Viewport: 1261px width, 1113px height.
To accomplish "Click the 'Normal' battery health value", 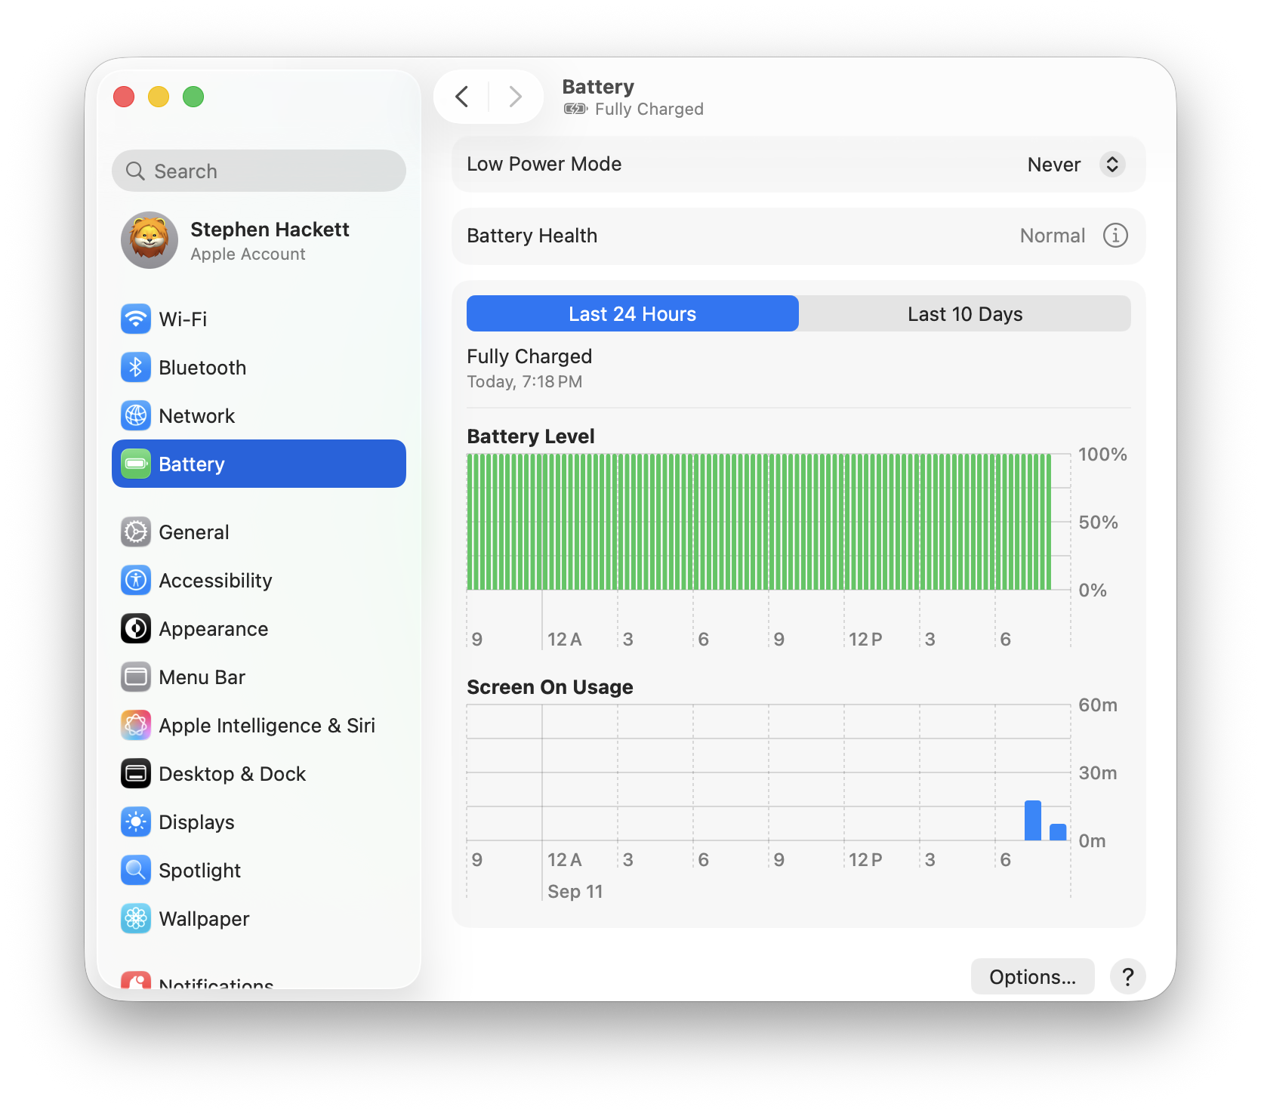I will pyautogui.click(x=1053, y=236).
